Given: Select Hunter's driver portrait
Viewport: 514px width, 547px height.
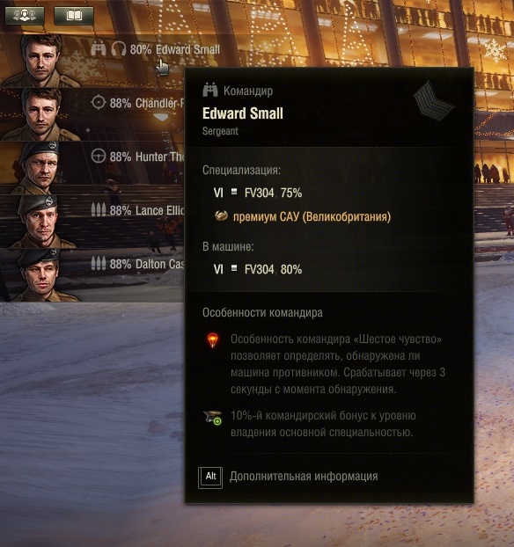Looking at the screenshot, I should tap(39, 168).
